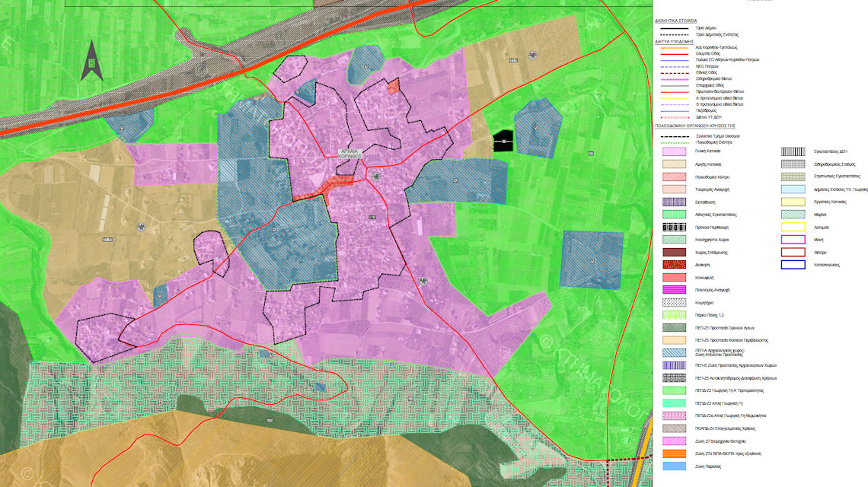The height and width of the screenshot is (487, 868).
Task: Select the Γενική Κατοικία pink swatch
Action: tap(675, 151)
